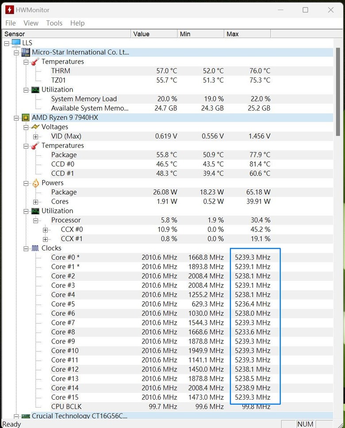Open the Tools menu
The width and height of the screenshot is (345, 428).
point(54,23)
